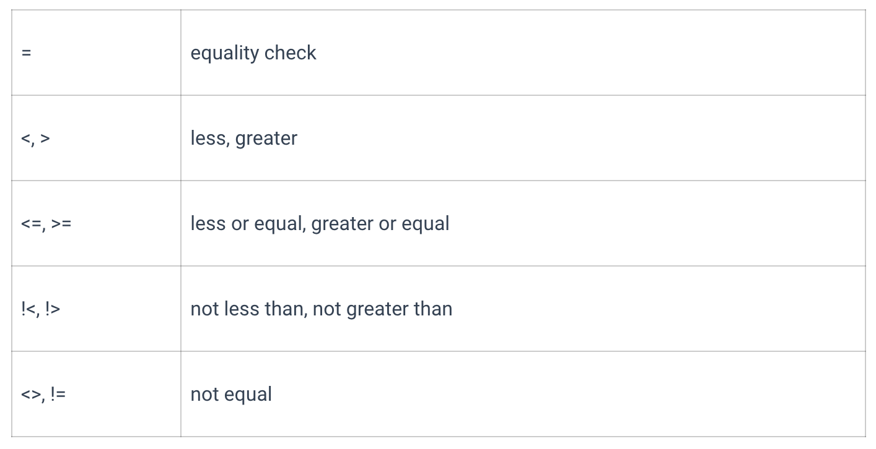Click 'greater or equal' phrase in third row
Image resolution: width=876 pixels, height=449 pixels.
pos(380,223)
